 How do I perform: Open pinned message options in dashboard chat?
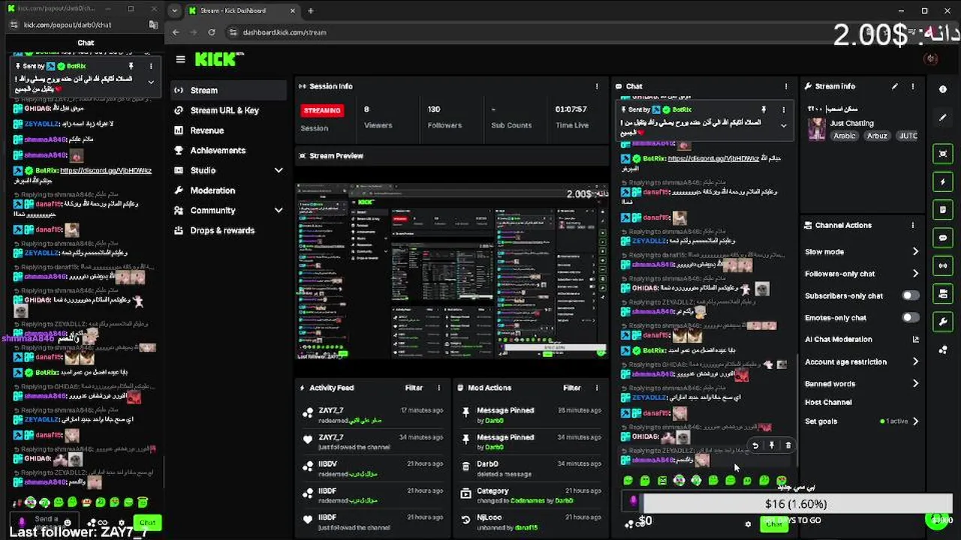[x=783, y=109]
